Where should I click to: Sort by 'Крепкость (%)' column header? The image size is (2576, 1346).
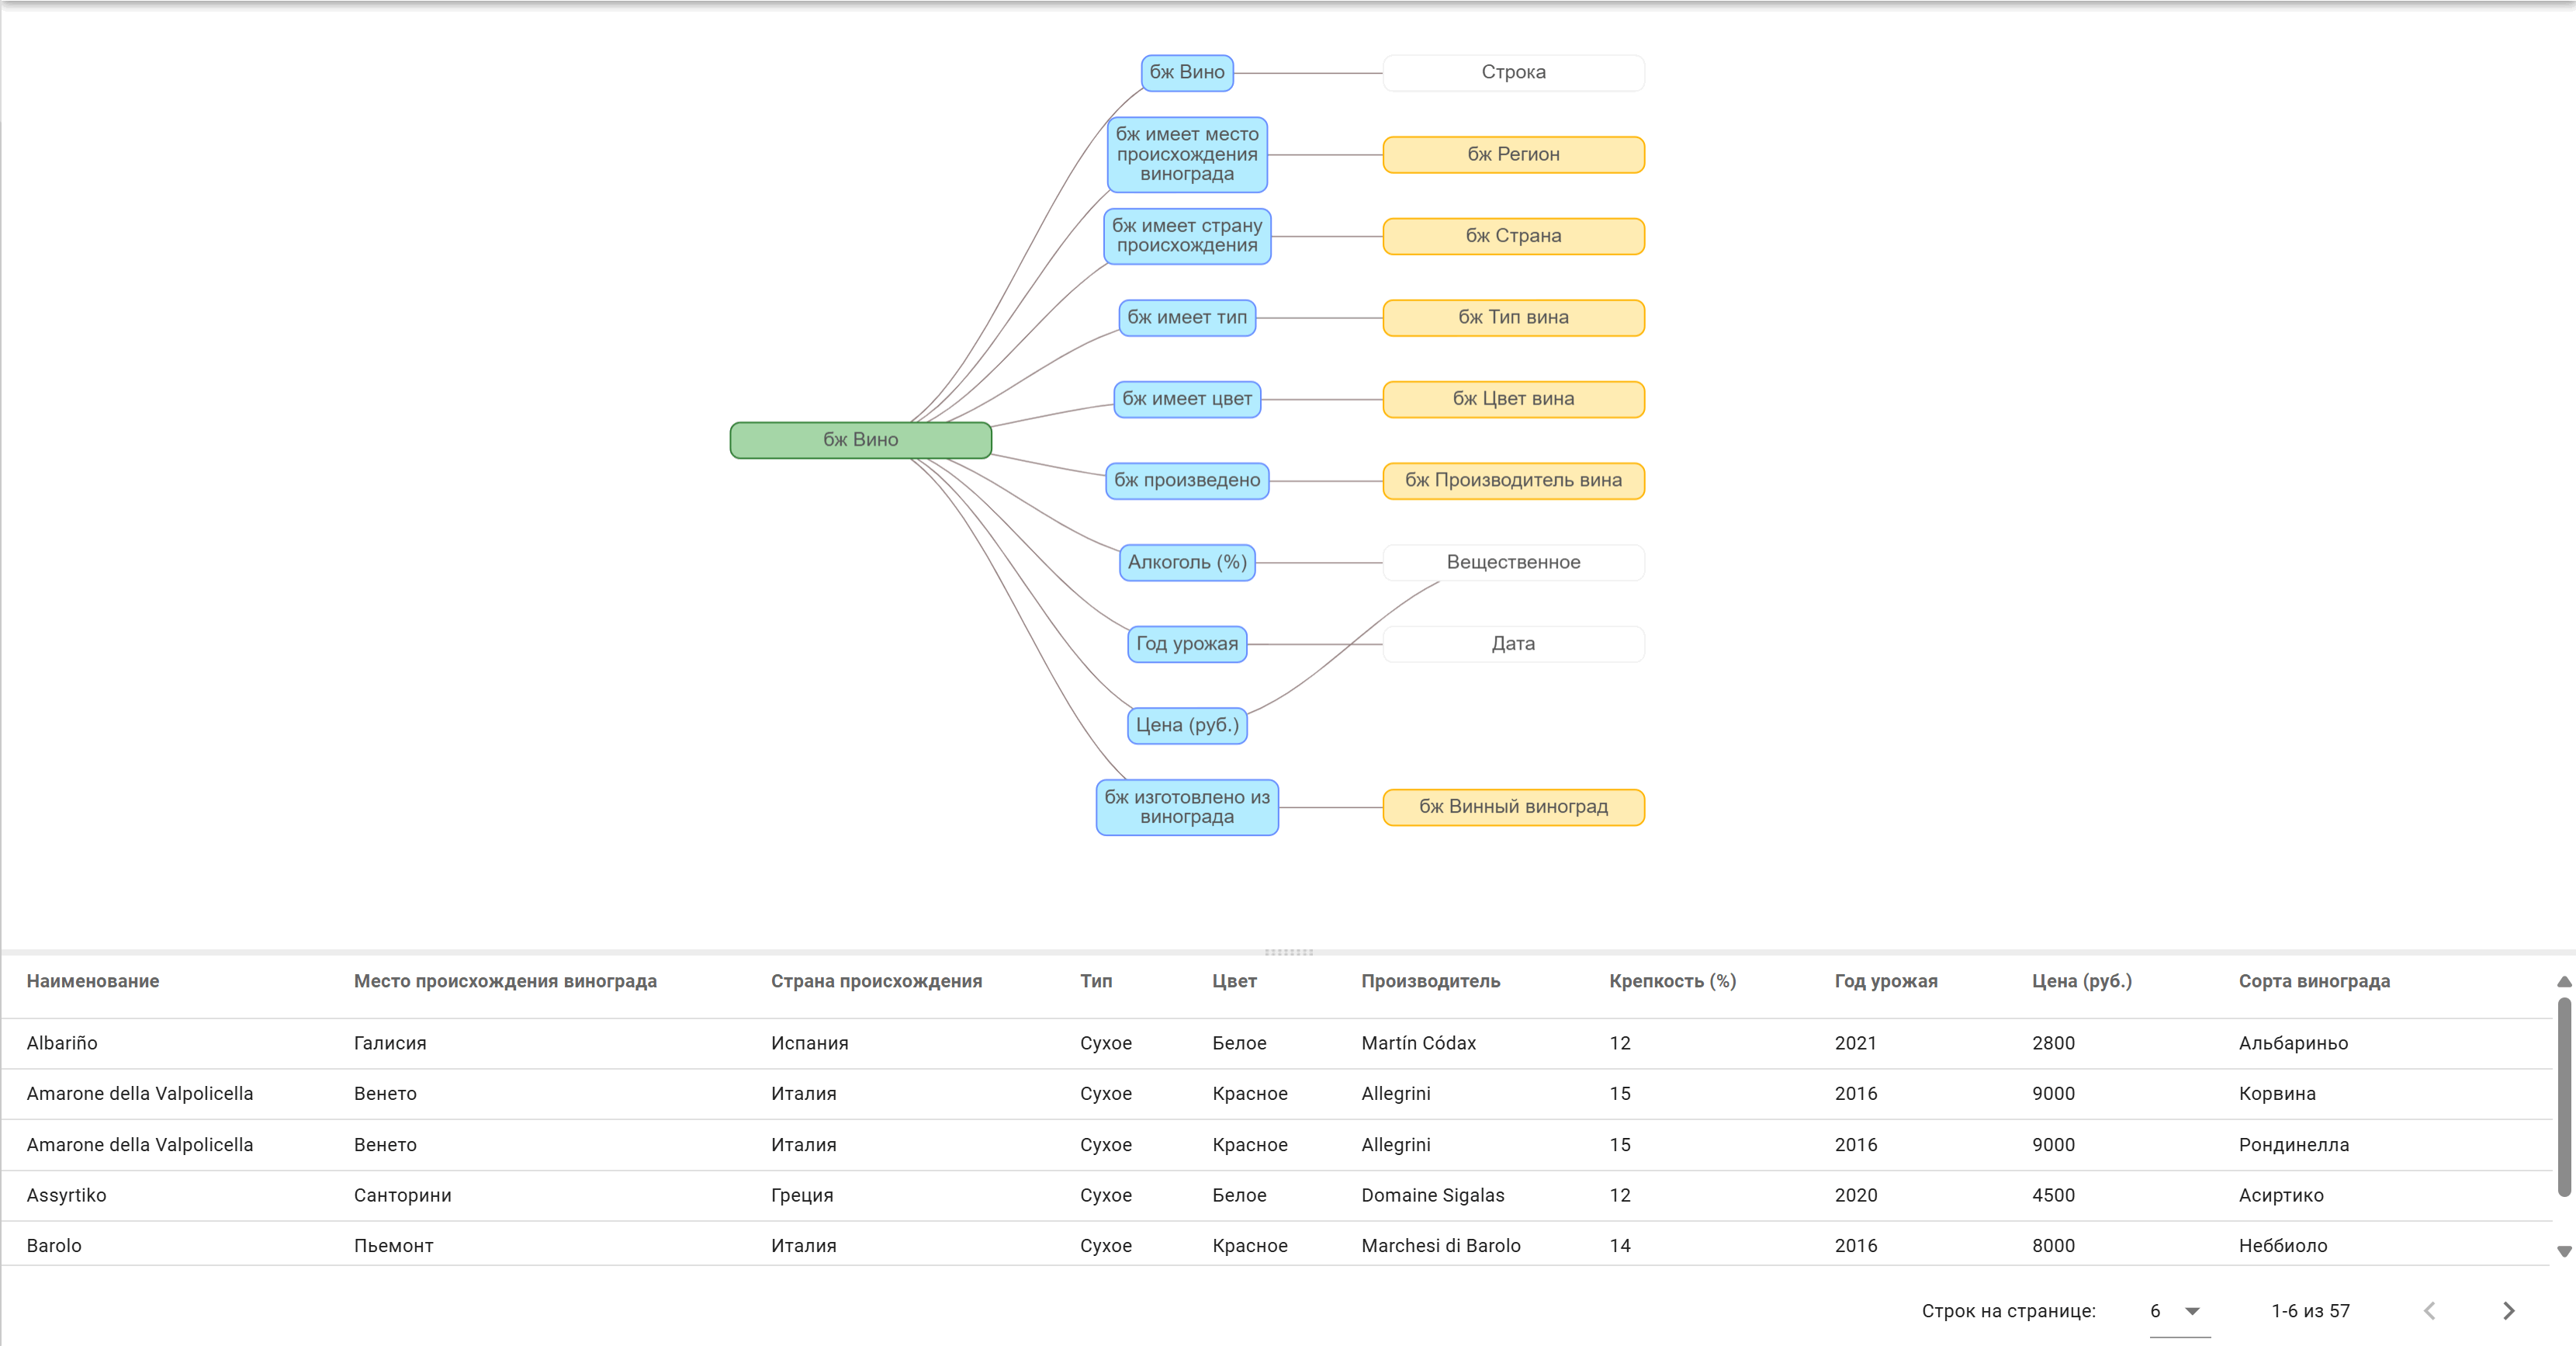1672,982
